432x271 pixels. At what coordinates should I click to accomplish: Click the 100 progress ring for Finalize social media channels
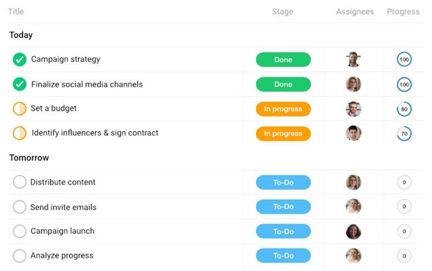[x=404, y=84]
